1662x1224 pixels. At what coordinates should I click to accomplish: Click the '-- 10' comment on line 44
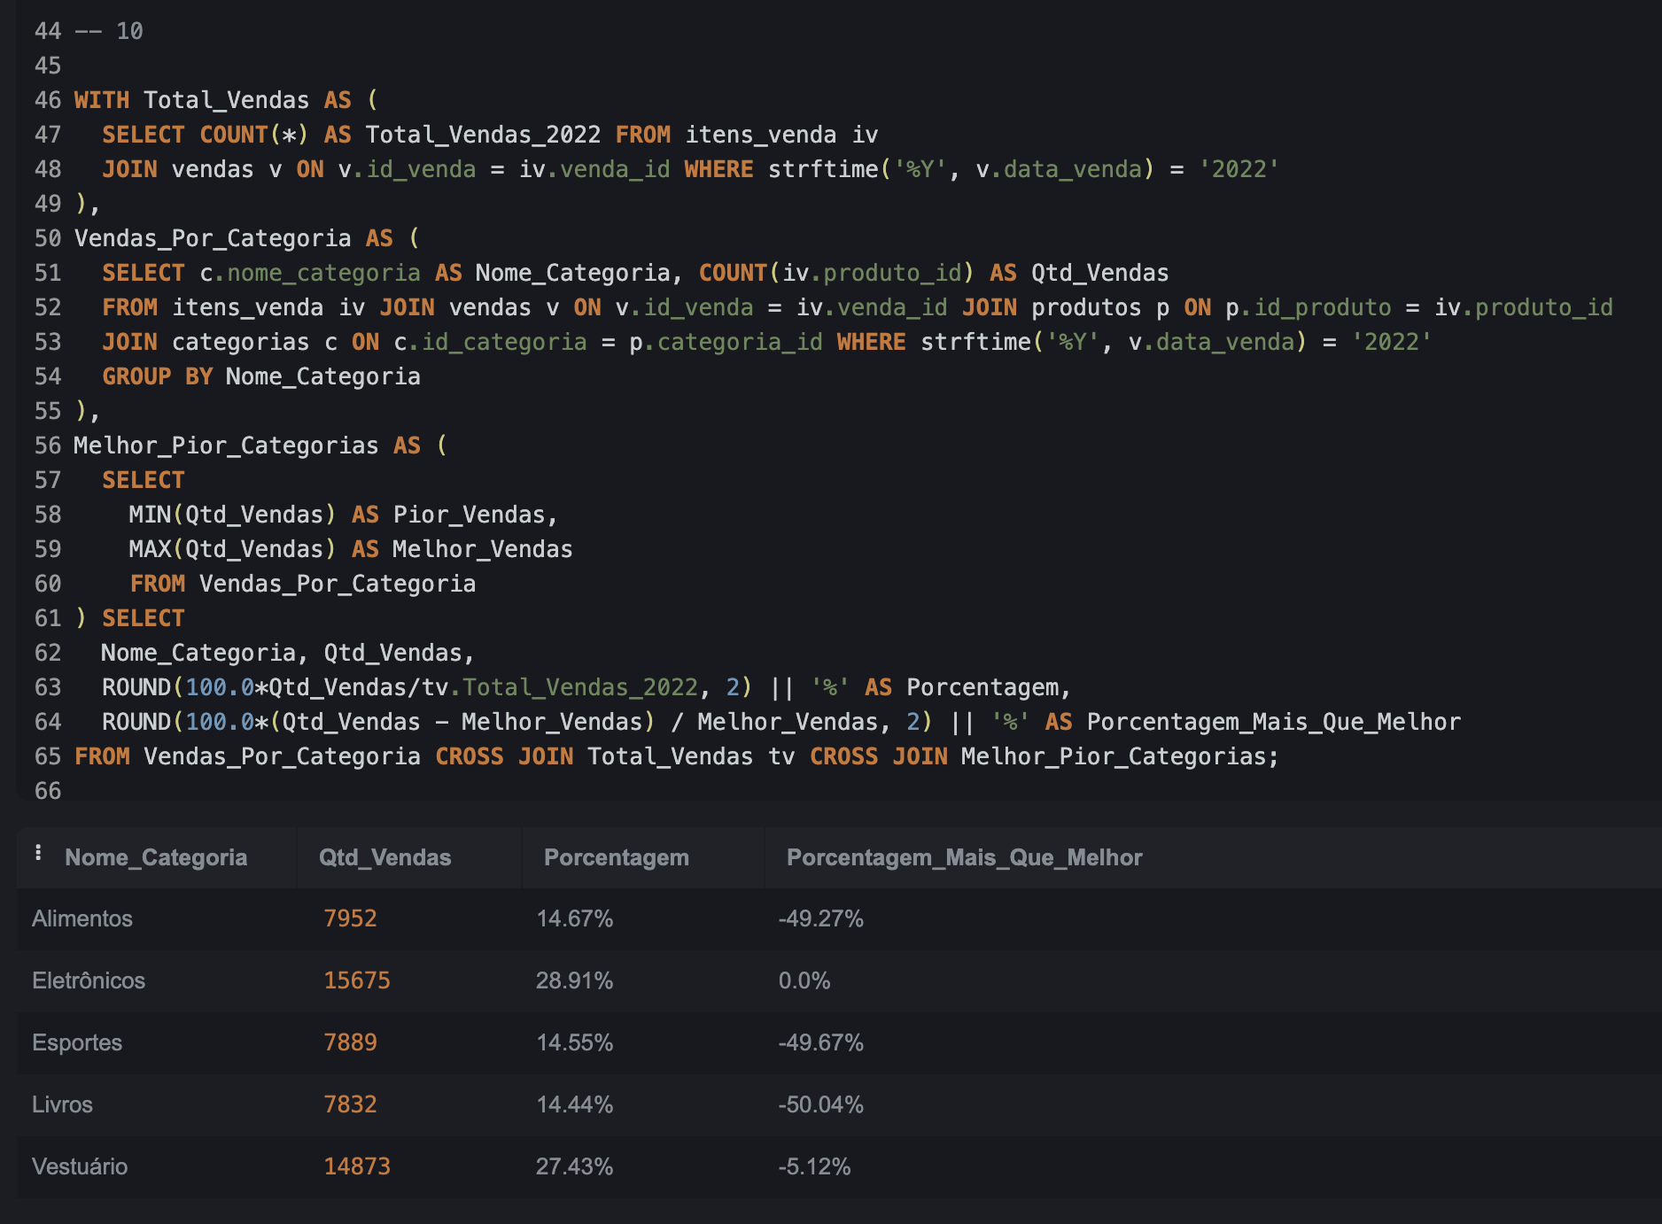click(109, 31)
